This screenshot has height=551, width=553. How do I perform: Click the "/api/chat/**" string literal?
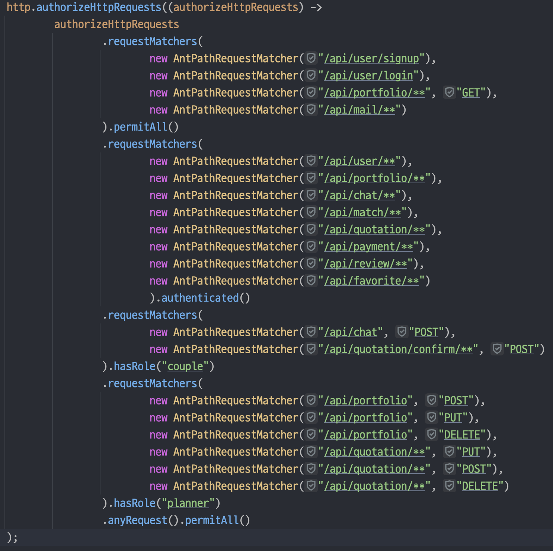click(x=359, y=195)
